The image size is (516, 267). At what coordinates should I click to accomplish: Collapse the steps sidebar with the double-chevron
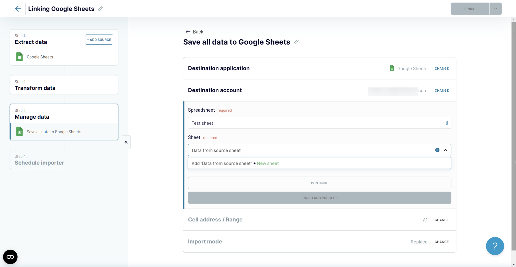126,142
